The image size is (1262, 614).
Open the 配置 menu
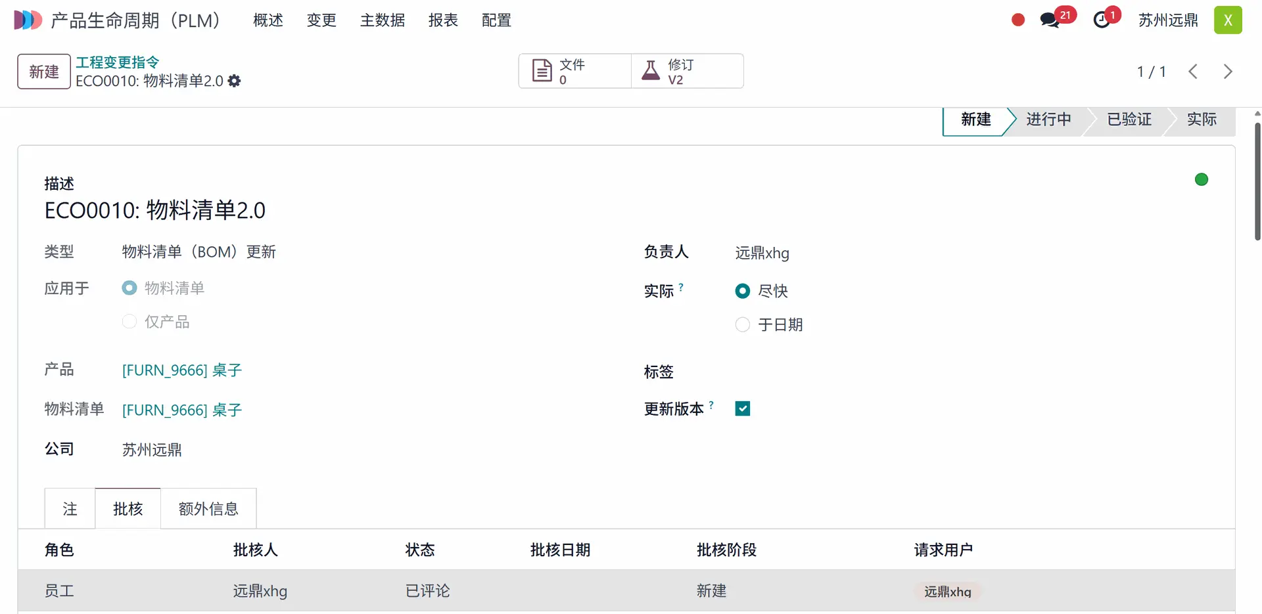tap(496, 20)
